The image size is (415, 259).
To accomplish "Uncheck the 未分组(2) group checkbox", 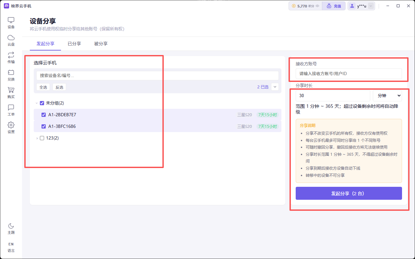I will pos(42,103).
